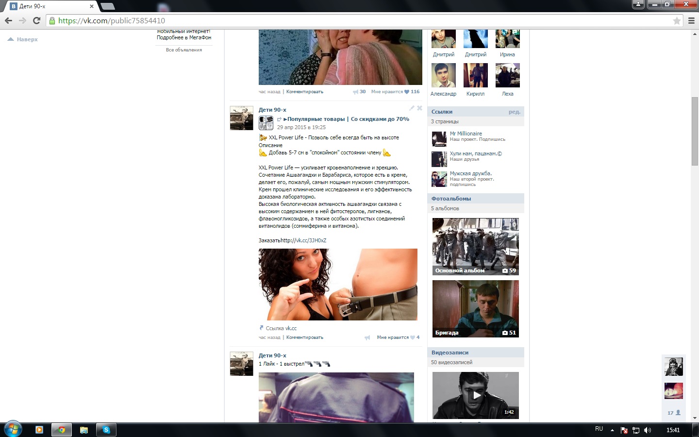Open the Фотоальбомы section header

click(x=476, y=199)
